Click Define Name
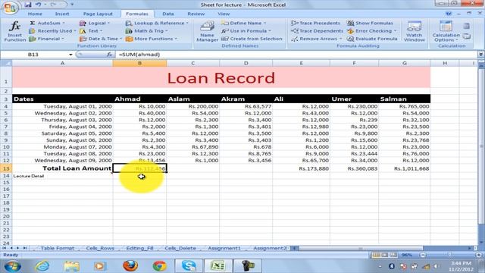The image size is (485, 273). tap(243, 24)
